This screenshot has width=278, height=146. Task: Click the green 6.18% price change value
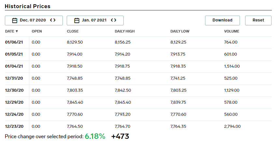point(95,137)
